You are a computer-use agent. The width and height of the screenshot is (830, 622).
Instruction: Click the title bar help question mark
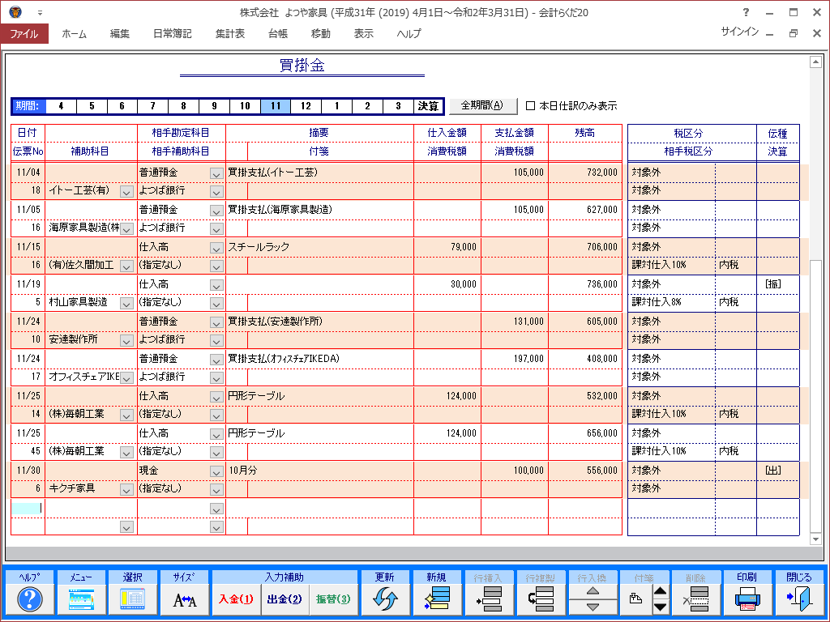tap(746, 12)
